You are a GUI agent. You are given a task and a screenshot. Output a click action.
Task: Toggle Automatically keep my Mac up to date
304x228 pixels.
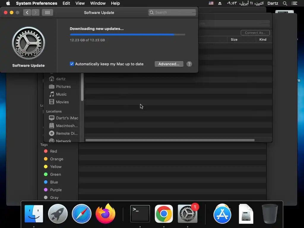(72, 64)
